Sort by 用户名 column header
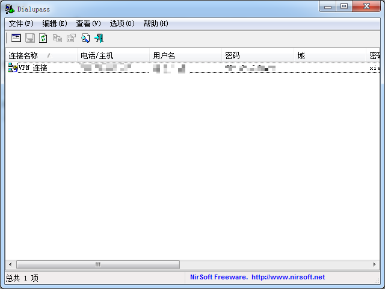 point(186,55)
